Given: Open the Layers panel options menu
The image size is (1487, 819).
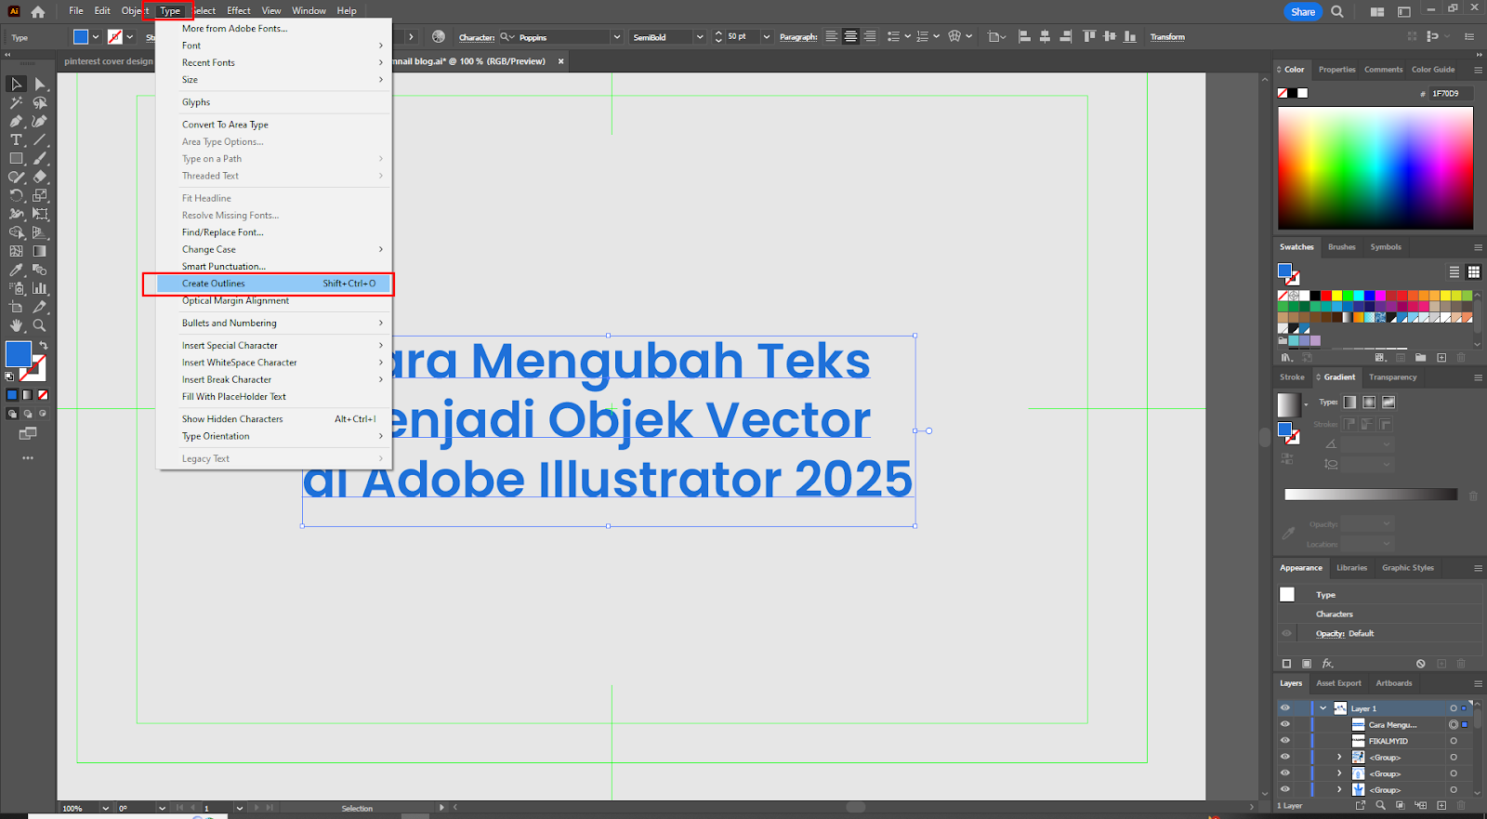Looking at the screenshot, I should pyautogui.click(x=1478, y=683).
